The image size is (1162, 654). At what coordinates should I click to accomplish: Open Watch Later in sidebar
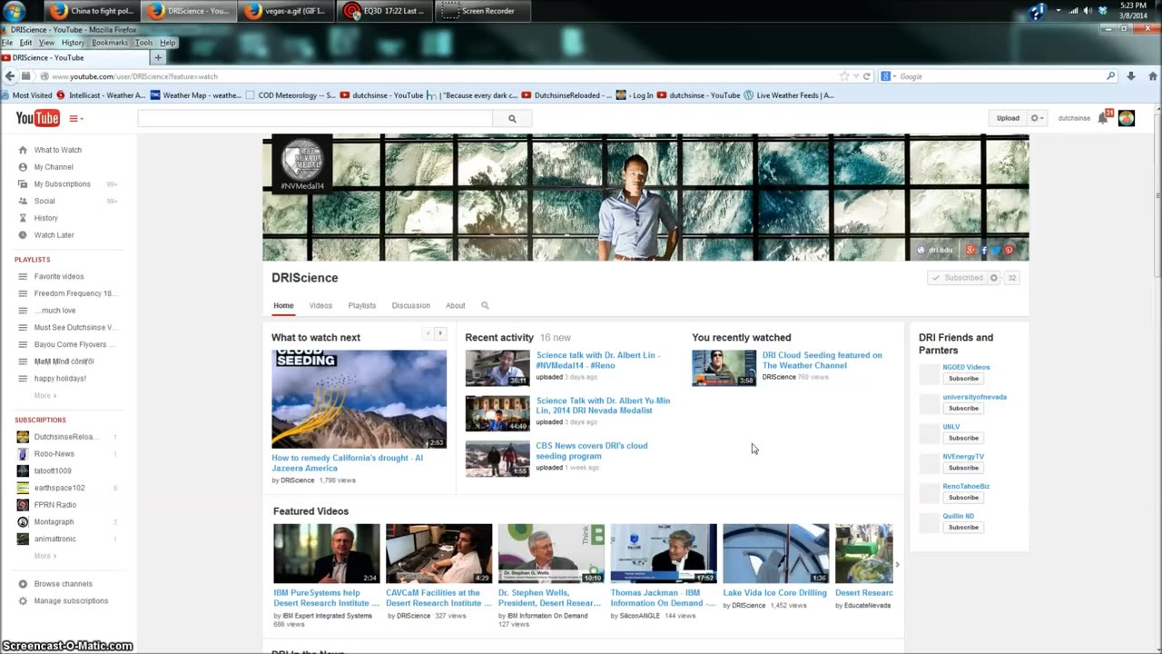click(54, 235)
